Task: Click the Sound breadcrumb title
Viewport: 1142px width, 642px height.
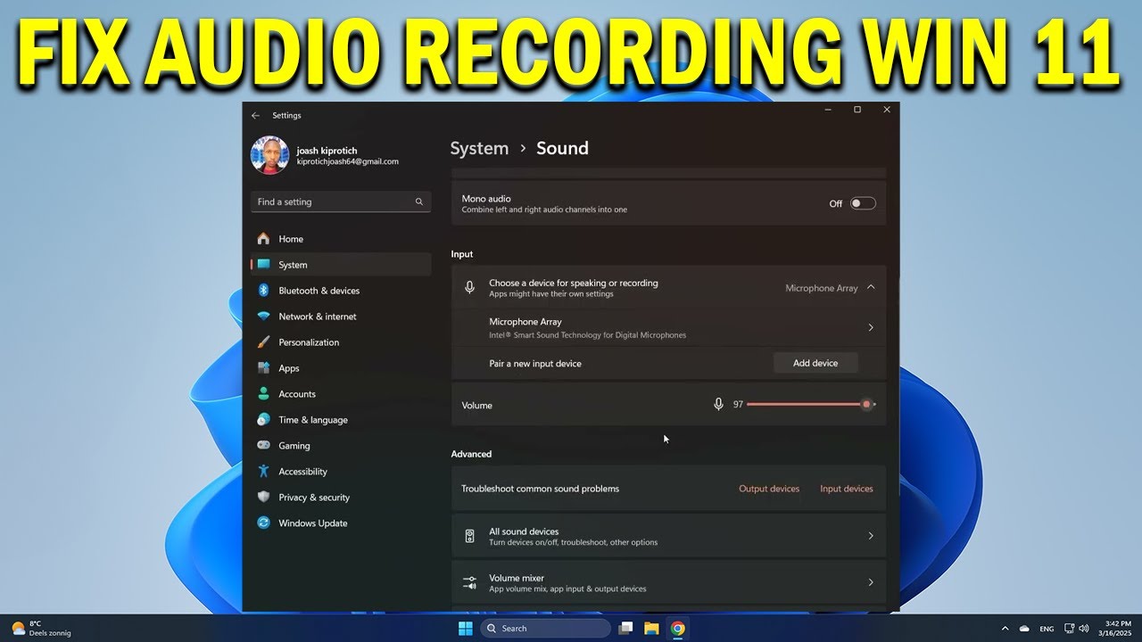Action: (x=562, y=148)
